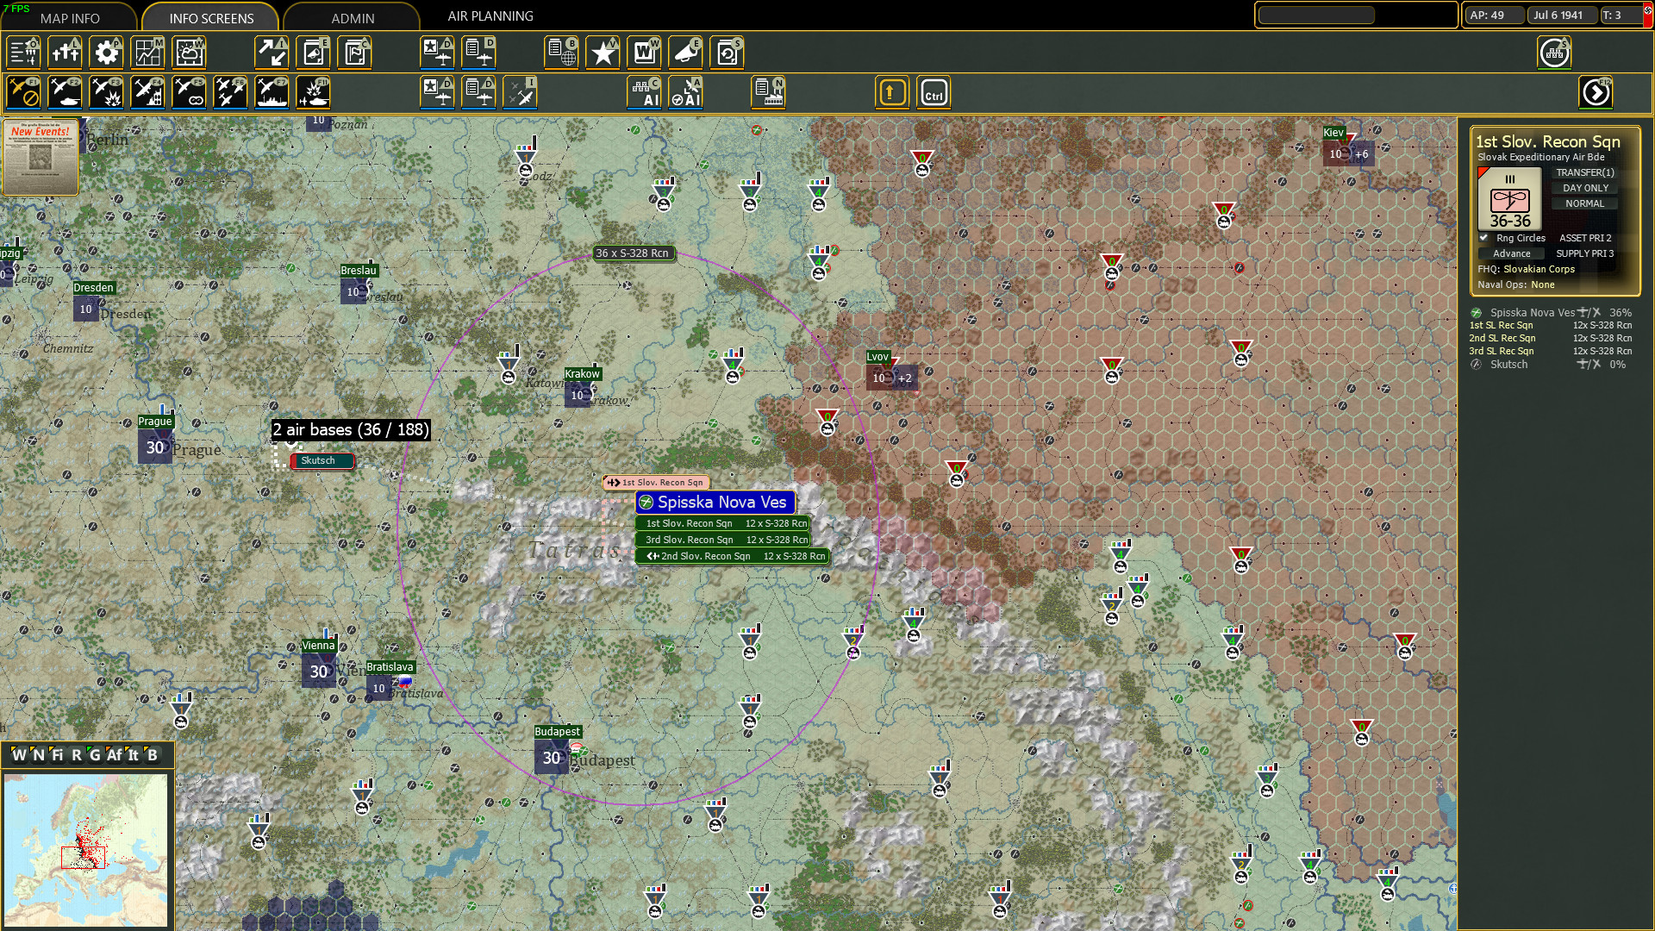The width and height of the screenshot is (1655, 931).
Task: Select minimap Fi filter letter
Action: [57, 755]
